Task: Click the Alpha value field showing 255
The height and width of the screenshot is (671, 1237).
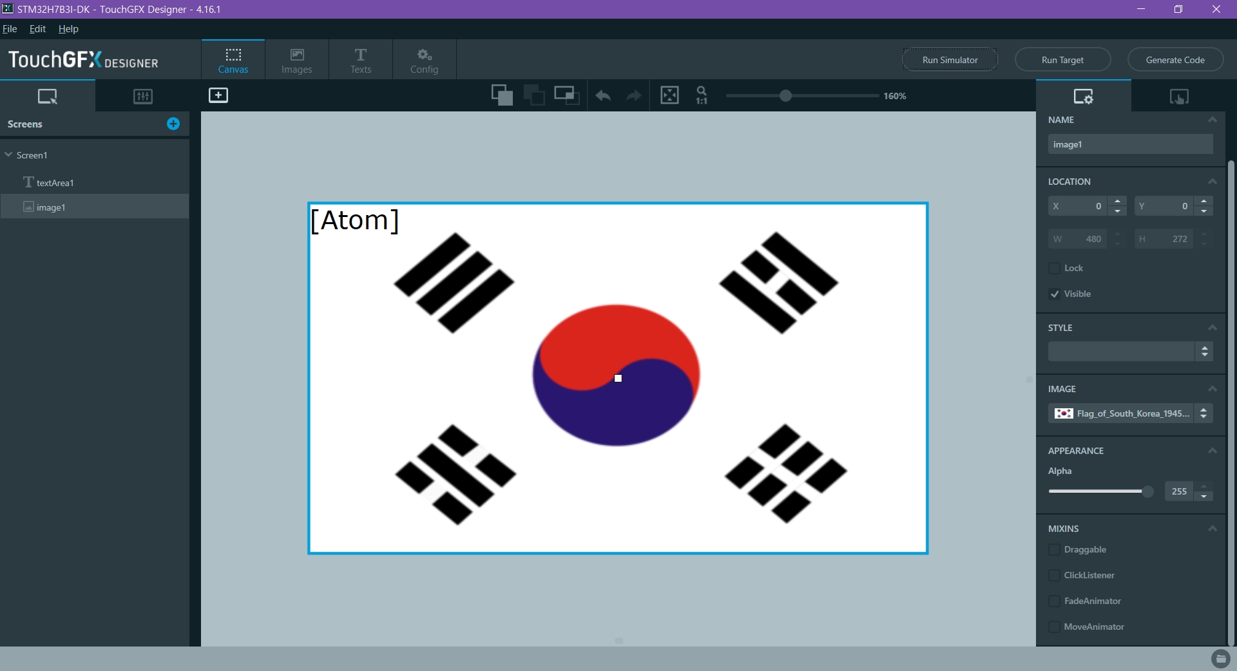Action: 1179,491
